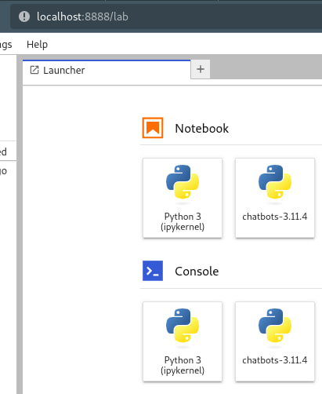The width and height of the screenshot is (322, 394).
Task: Click the Python 3 (ipykernel) label under Notebook
Action: pos(183,221)
